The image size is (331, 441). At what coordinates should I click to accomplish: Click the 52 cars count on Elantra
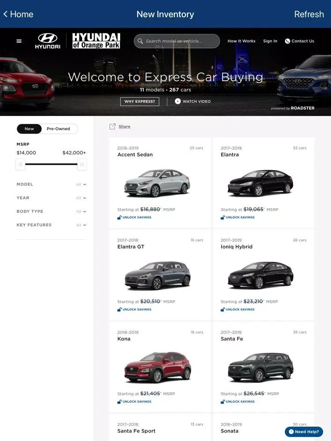[x=300, y=148]
